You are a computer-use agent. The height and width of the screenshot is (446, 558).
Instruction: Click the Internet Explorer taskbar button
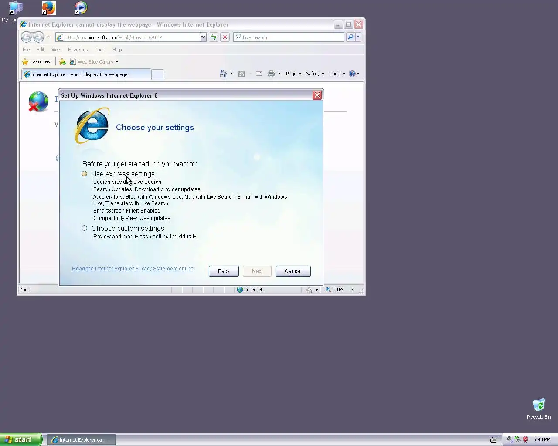[x=81, y=440]
